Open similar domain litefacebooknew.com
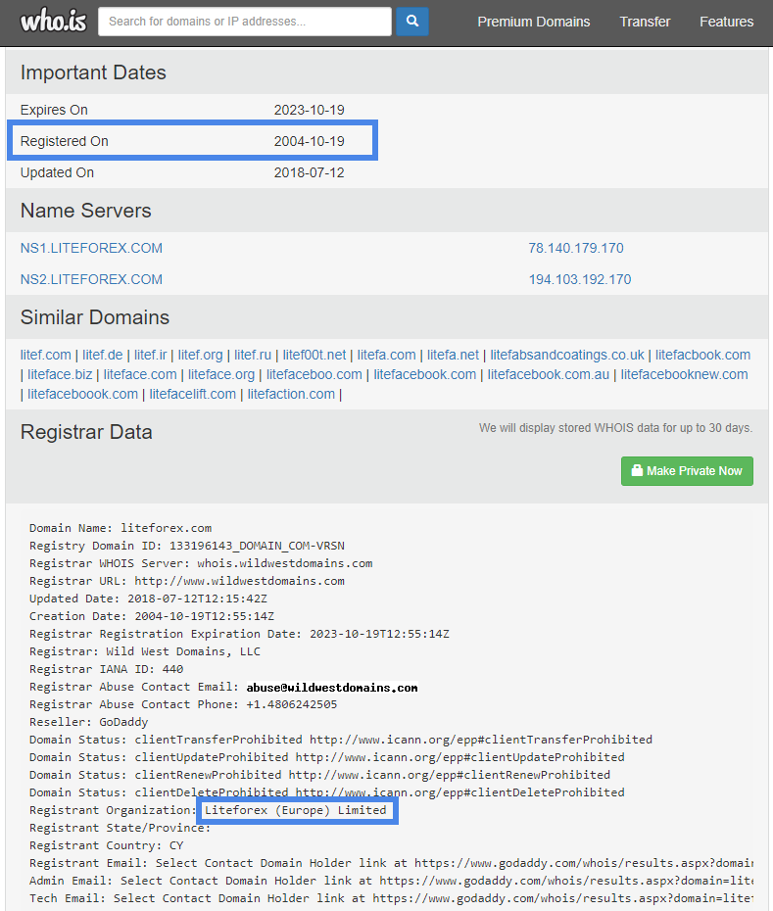 (x=684, y=375)
